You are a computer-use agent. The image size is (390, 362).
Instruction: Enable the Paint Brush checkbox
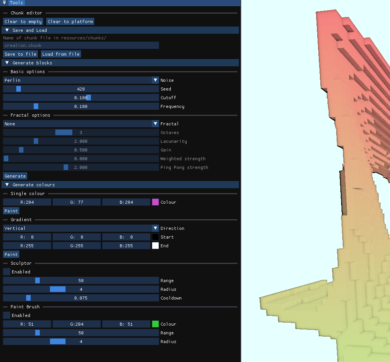click(x=6, y=315)
